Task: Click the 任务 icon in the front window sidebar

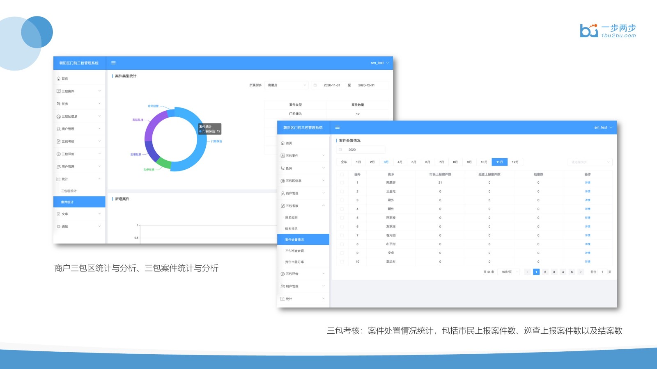Action: click(x=283, y=168)
